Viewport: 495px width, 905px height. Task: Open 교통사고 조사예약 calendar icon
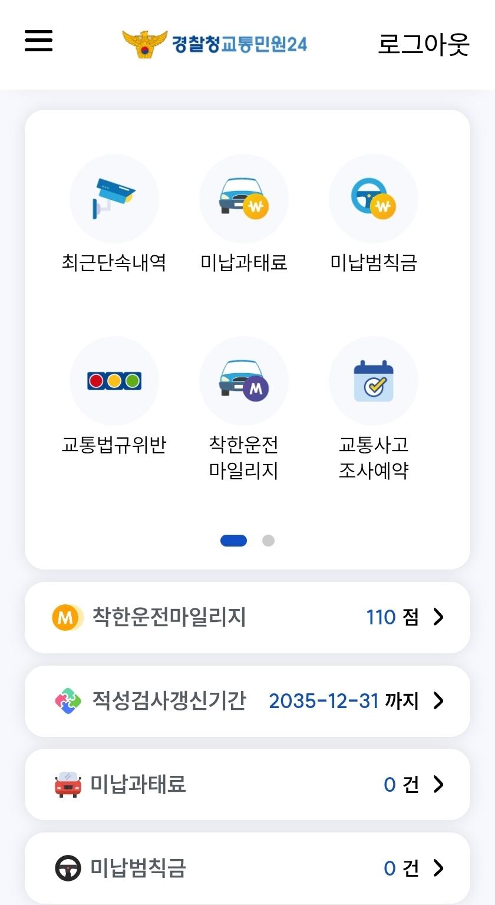(x=373, y=381)
